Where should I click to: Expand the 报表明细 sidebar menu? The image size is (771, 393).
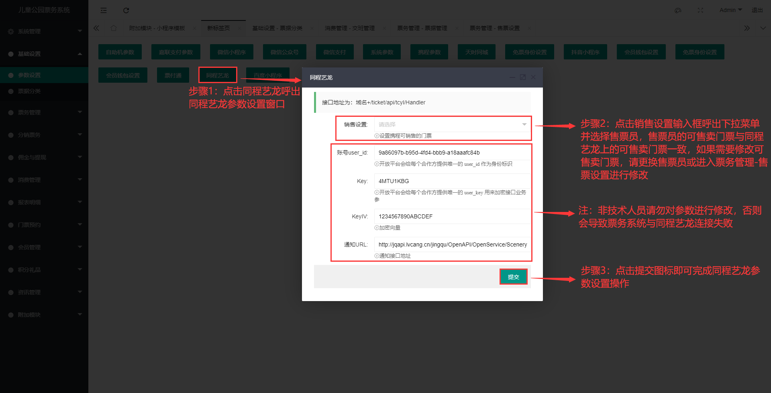click(x=44, y=202)
